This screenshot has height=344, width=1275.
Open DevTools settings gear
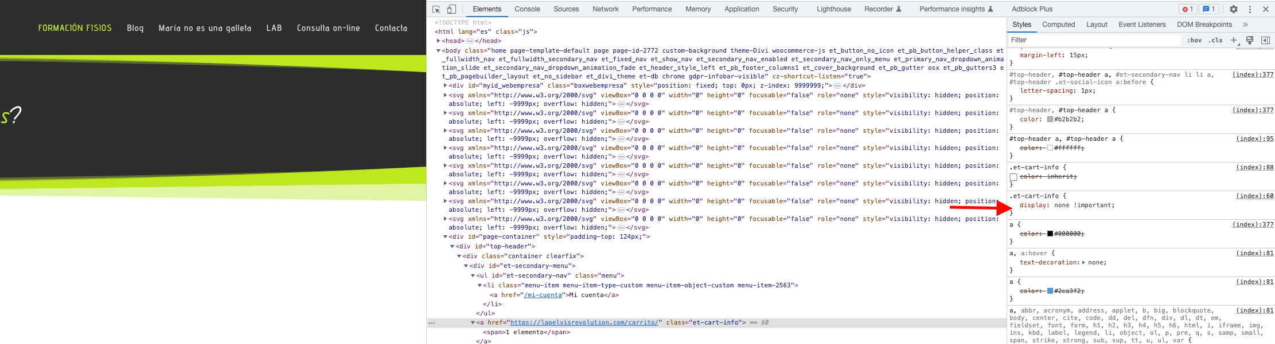tap(1234, 9)
